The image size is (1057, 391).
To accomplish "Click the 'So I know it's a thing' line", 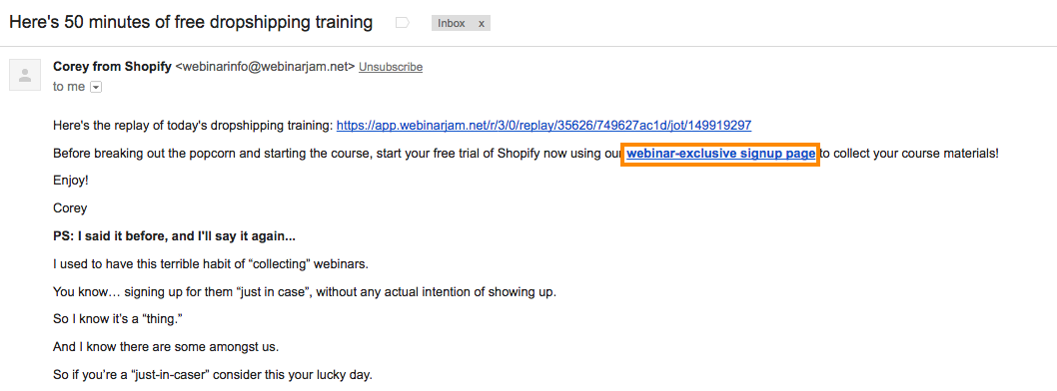I will pyautogui.click(x=118, y=319).
